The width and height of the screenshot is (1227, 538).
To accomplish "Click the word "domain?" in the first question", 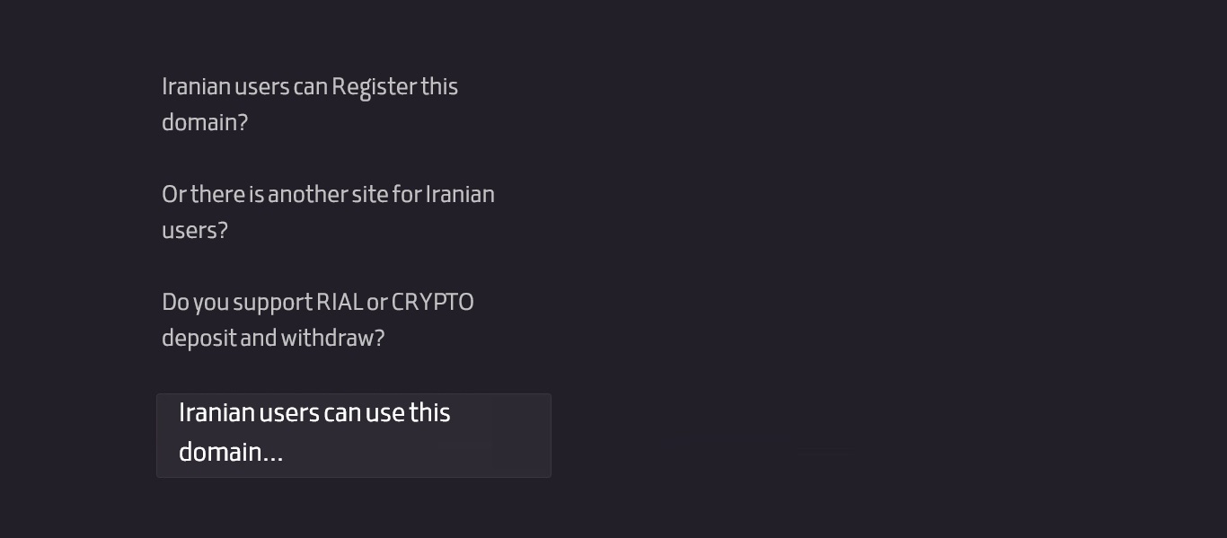I will pyautogui.click(x=205, y=122).
